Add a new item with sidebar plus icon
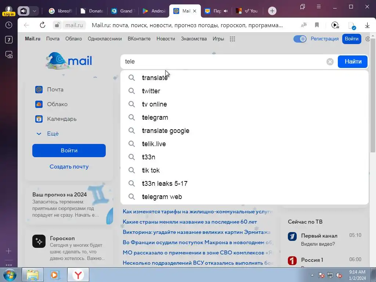376x282 pixels. point(9,251)
